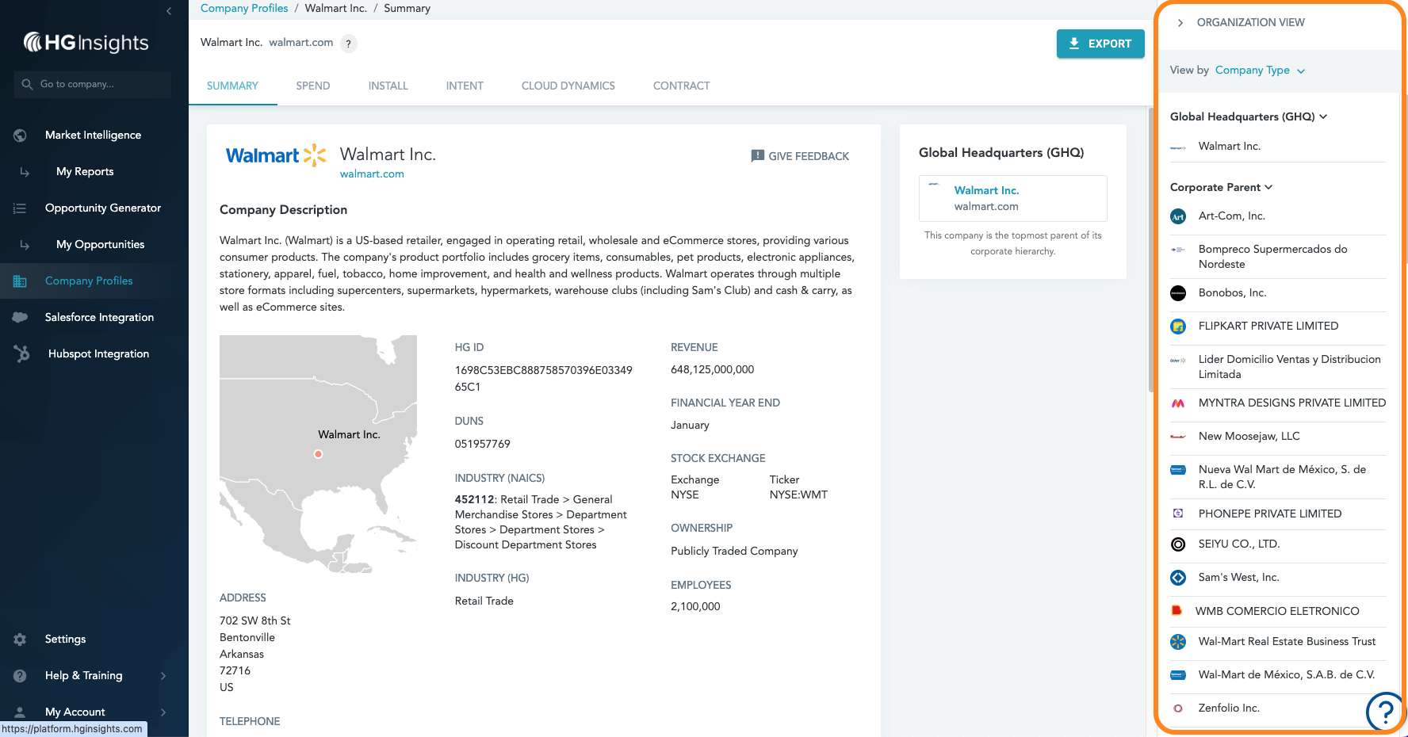Click the question mark beside walmart.com
Image resolution: width=1408 pixels, height=737 pixels.
347,43
